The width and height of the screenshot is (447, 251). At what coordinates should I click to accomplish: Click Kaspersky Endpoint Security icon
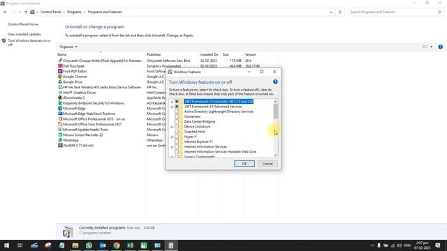point(60,103)
